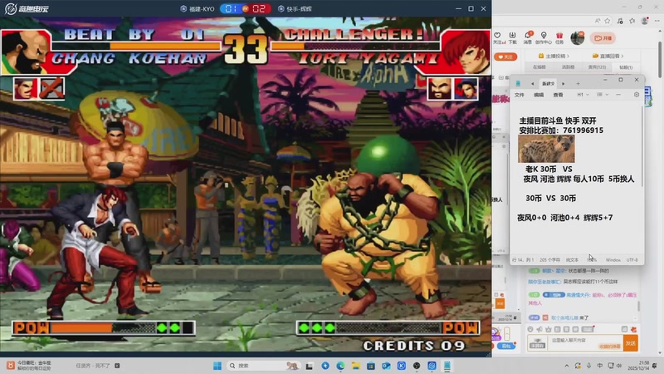Click the 纯文本 status bar entry
664x374 pixels.
point(572,259)
